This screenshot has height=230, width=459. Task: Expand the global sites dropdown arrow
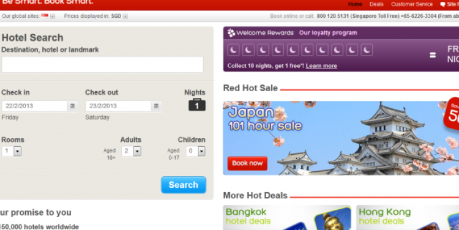click(53, 16)
